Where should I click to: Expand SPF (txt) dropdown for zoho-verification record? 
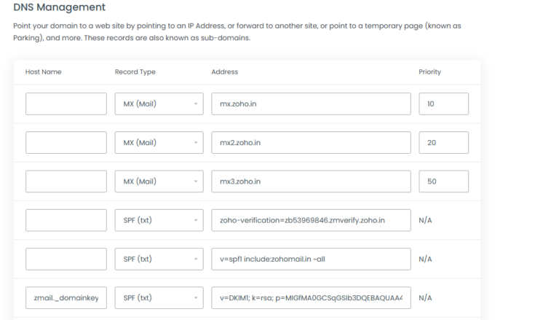(159, 220)
